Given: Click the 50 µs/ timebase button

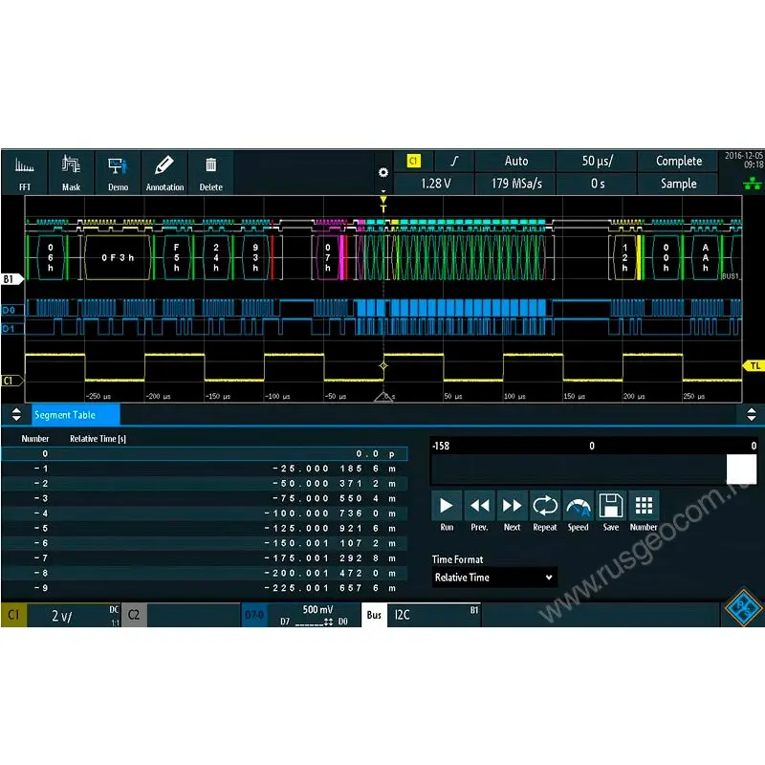Looking at the screenshot, I should pos(597,161).
